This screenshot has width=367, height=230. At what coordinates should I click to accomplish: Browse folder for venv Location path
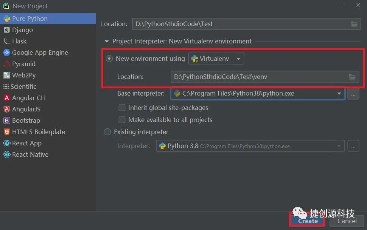tap(352, 77)
